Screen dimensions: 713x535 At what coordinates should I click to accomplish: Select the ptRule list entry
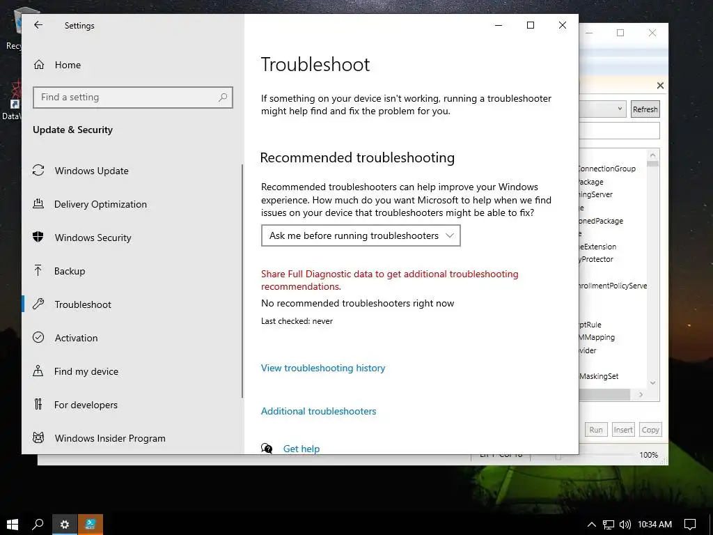tap(590, 325)
